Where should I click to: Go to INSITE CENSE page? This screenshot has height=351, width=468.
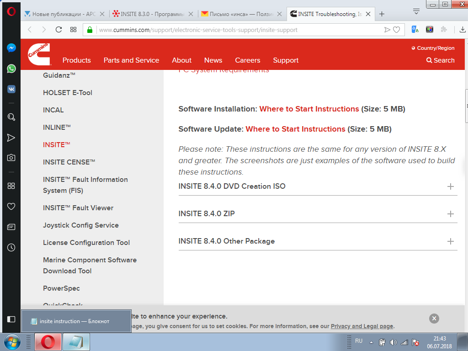[x=69, y=162]
